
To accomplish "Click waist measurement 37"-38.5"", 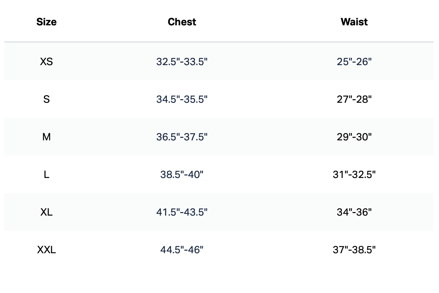I will coord(354,250).
